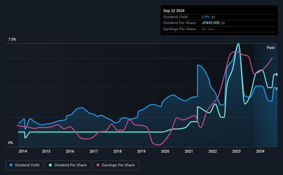This screenshot has height=175, width=283.
Task: Select the 2020 x-axis label
Action: tap(165, 151)
